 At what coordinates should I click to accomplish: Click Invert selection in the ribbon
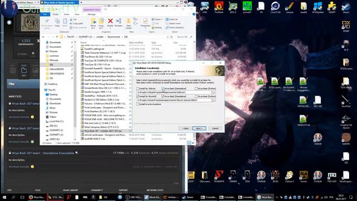click(175, 27)
